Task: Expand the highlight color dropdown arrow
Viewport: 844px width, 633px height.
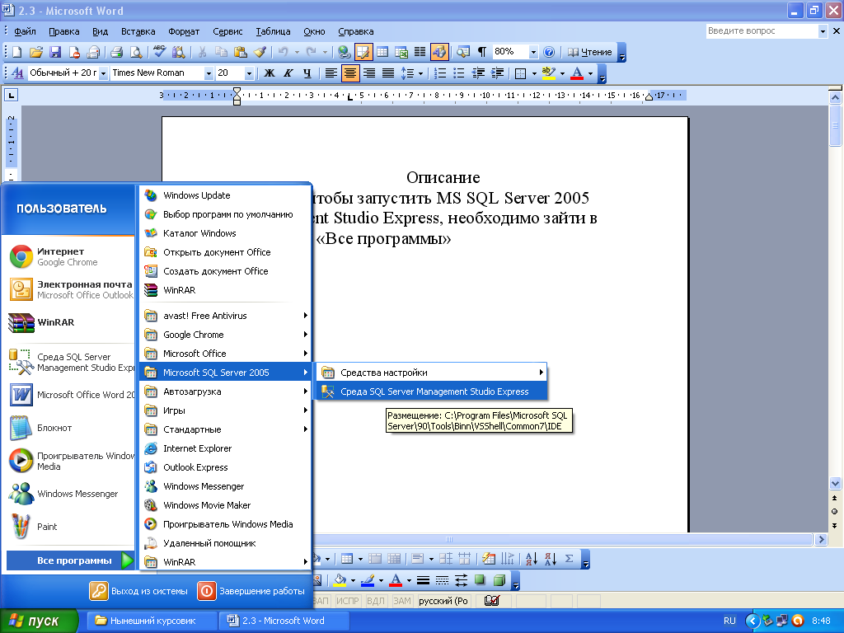Action: point(562,73)
